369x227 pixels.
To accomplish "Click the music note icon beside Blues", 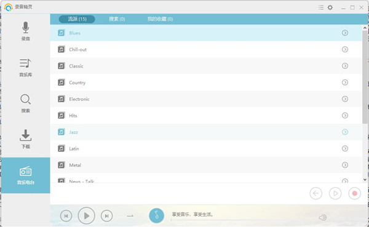I will [x=61, y=33].
